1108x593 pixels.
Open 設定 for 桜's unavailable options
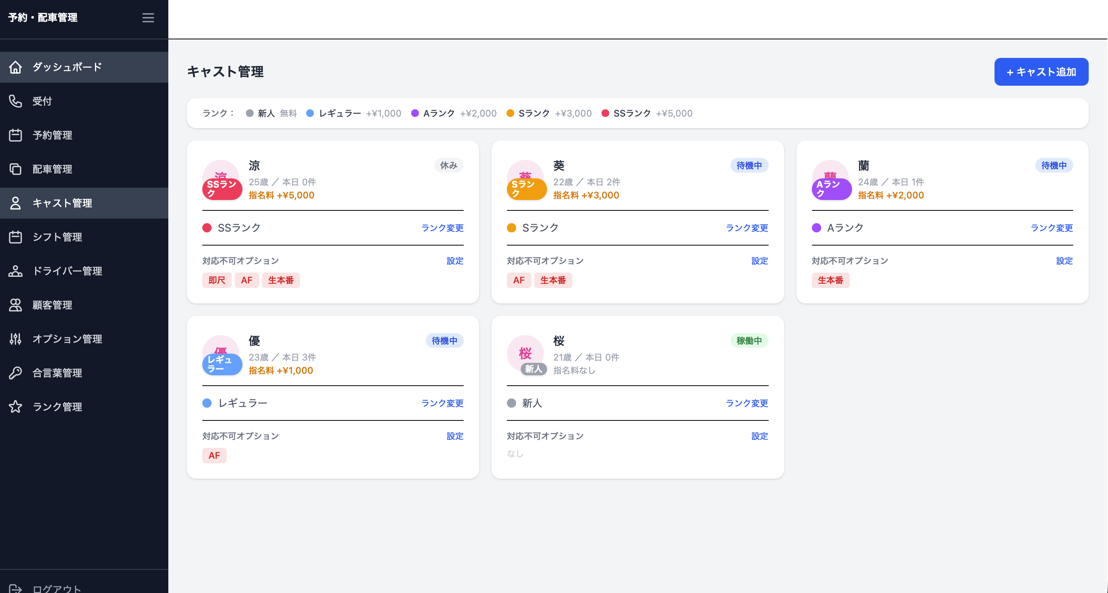click(760, 436)
